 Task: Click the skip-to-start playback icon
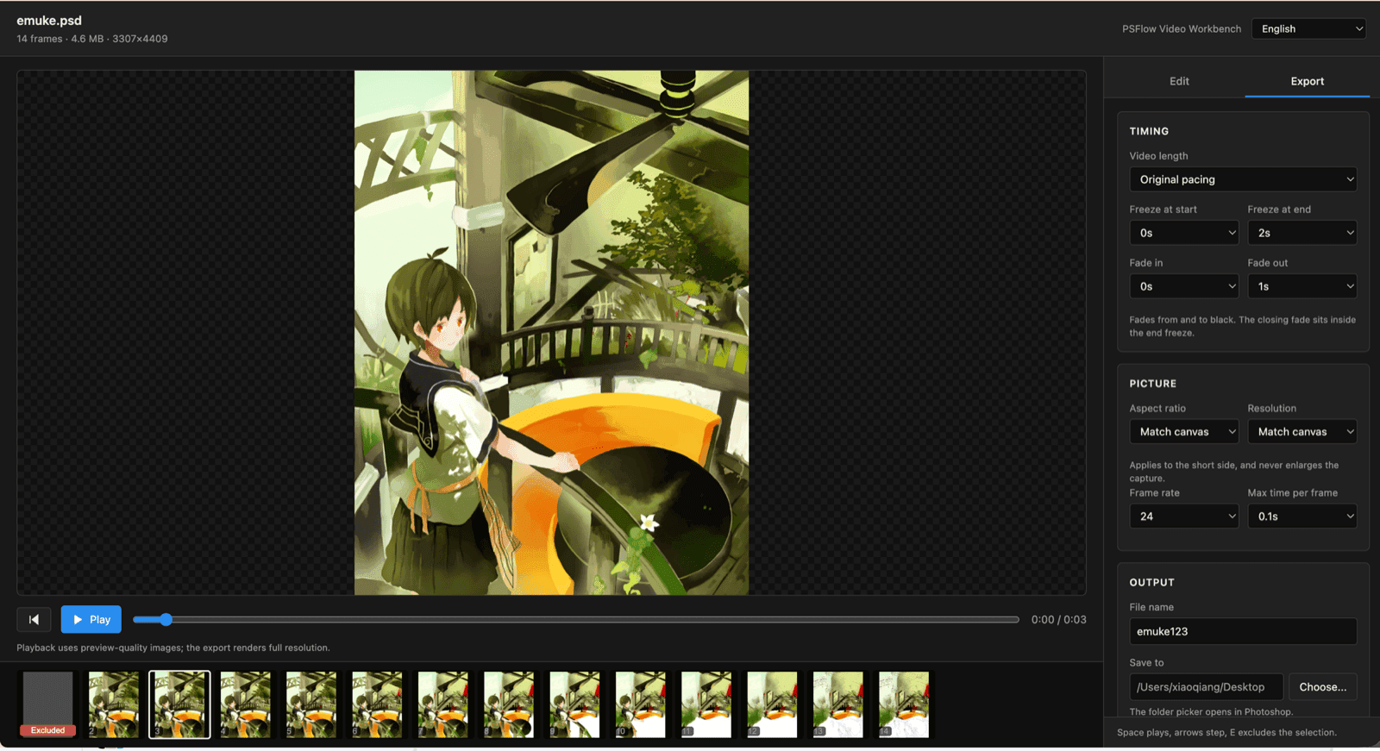(x=34, y=619)
